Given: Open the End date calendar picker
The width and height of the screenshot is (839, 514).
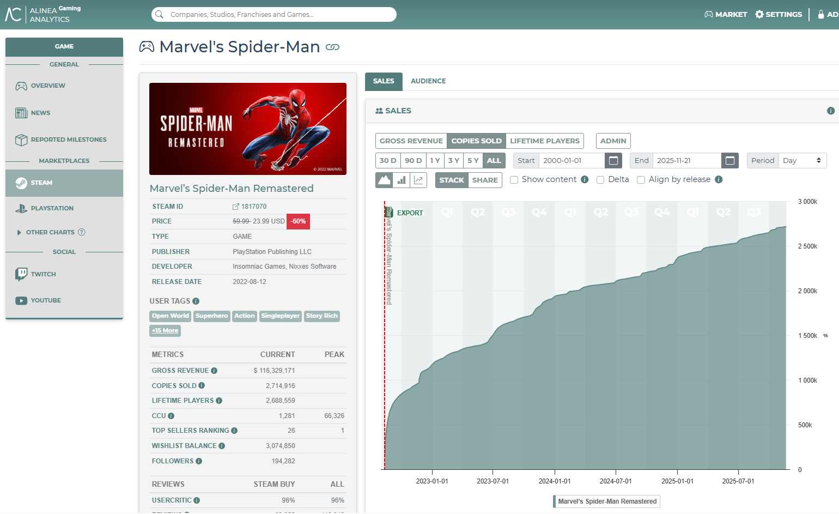Looking at the screenshot, I should [730, 160].
